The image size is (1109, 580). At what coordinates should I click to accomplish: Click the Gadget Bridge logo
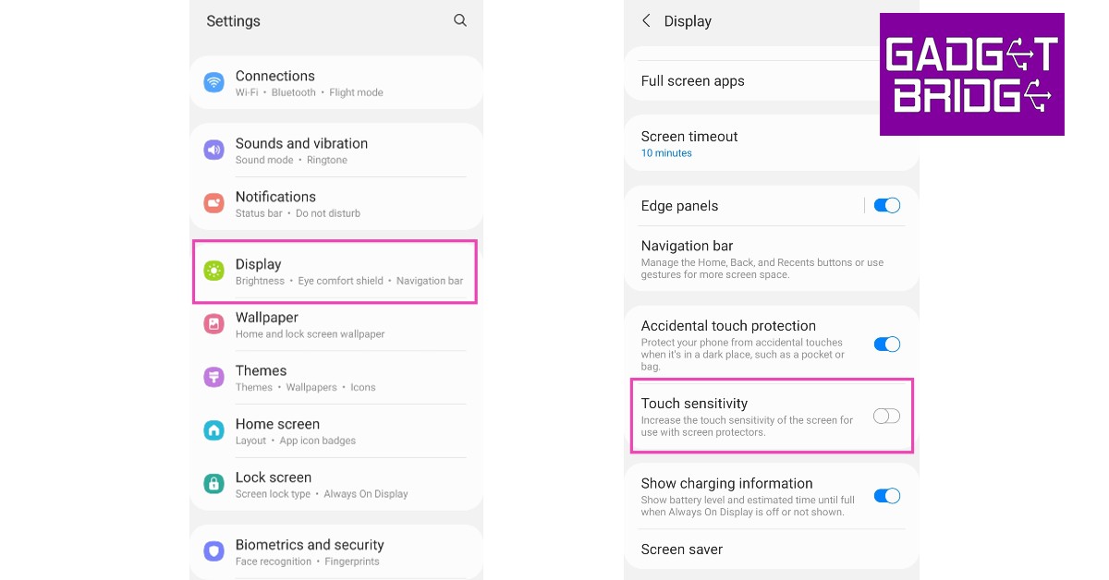click(971, 74)
